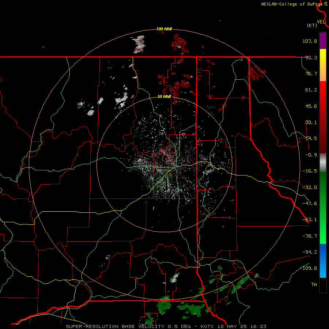Click the gray near-zero segment of the color bar

coord(323,162)
